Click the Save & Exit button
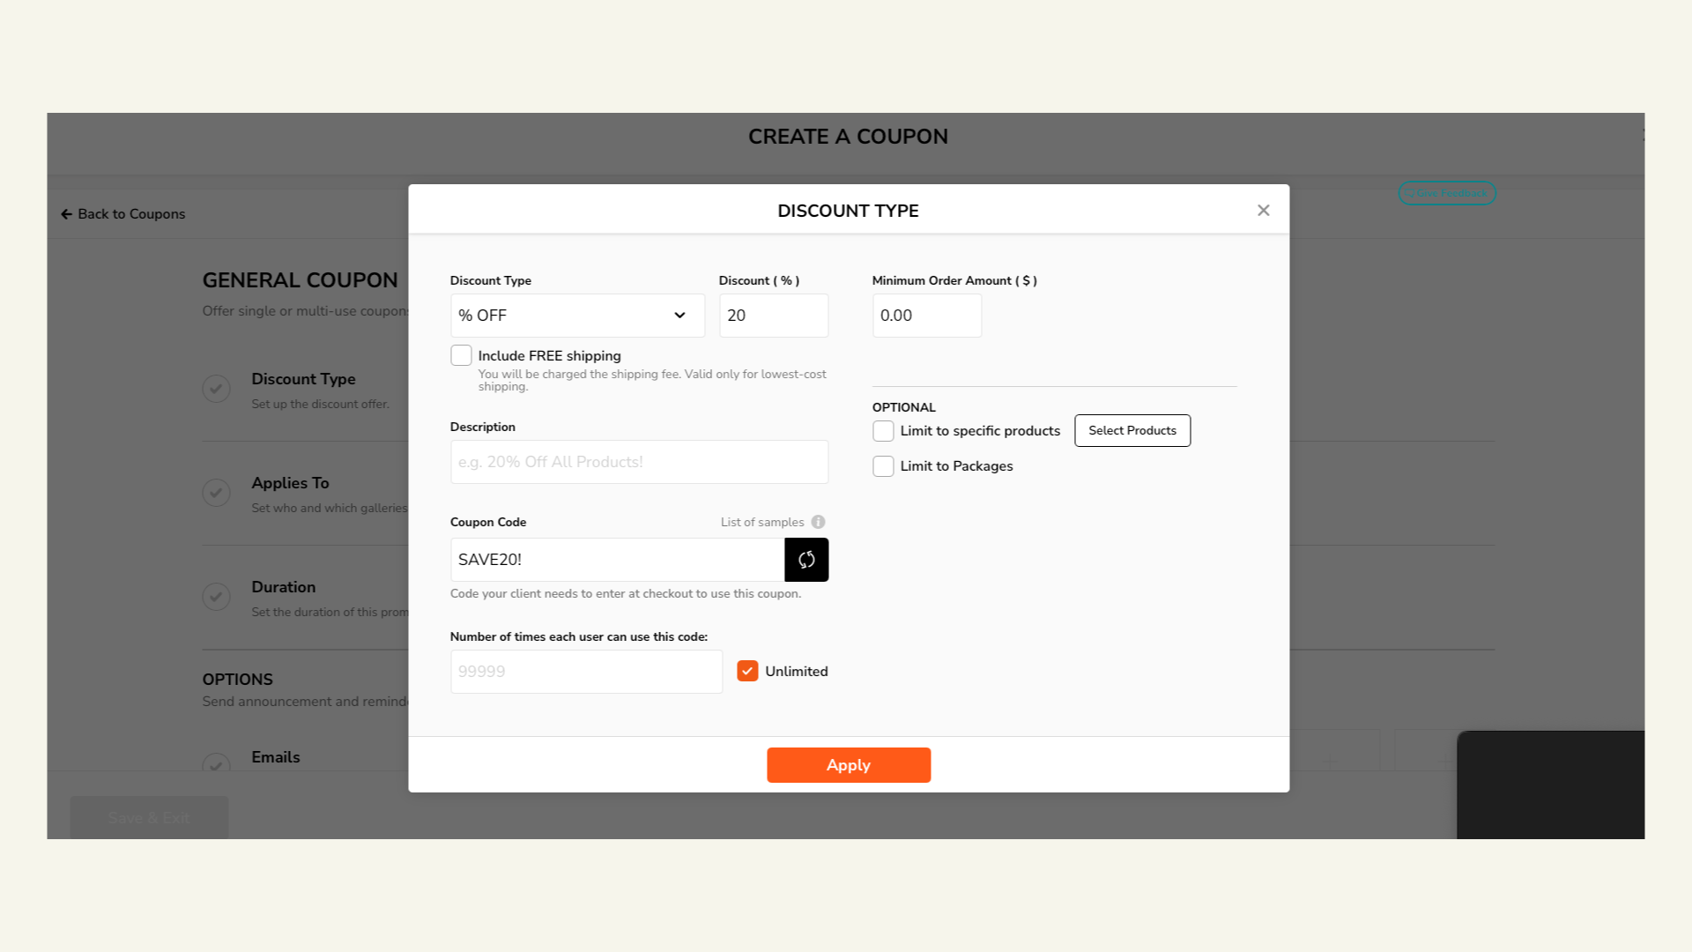The width and height of the screenshot is (1692, 952). (148, 817)
